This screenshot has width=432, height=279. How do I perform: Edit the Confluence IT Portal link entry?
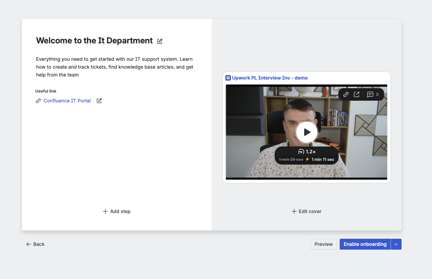pos(99,101)
